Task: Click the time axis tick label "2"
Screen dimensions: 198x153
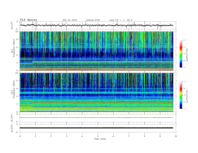Action: [x=51, y=136]
